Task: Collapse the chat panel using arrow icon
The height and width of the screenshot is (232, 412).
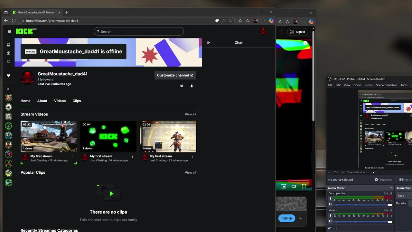Action: pos(209,43)
